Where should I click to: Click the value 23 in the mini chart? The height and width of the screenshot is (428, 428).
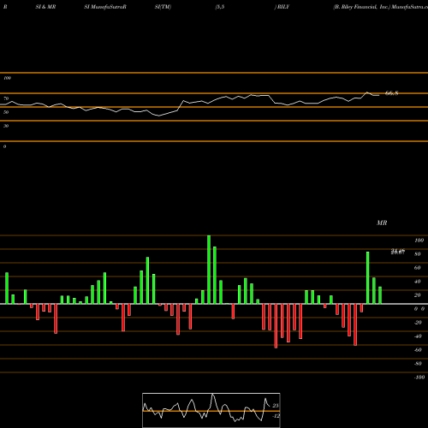[276, 406]
